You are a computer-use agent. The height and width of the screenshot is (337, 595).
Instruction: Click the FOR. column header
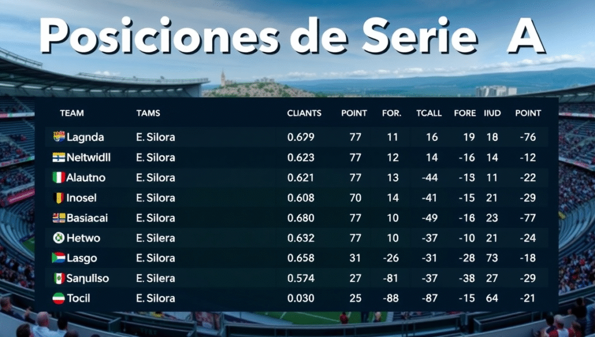tap(392, 113)
